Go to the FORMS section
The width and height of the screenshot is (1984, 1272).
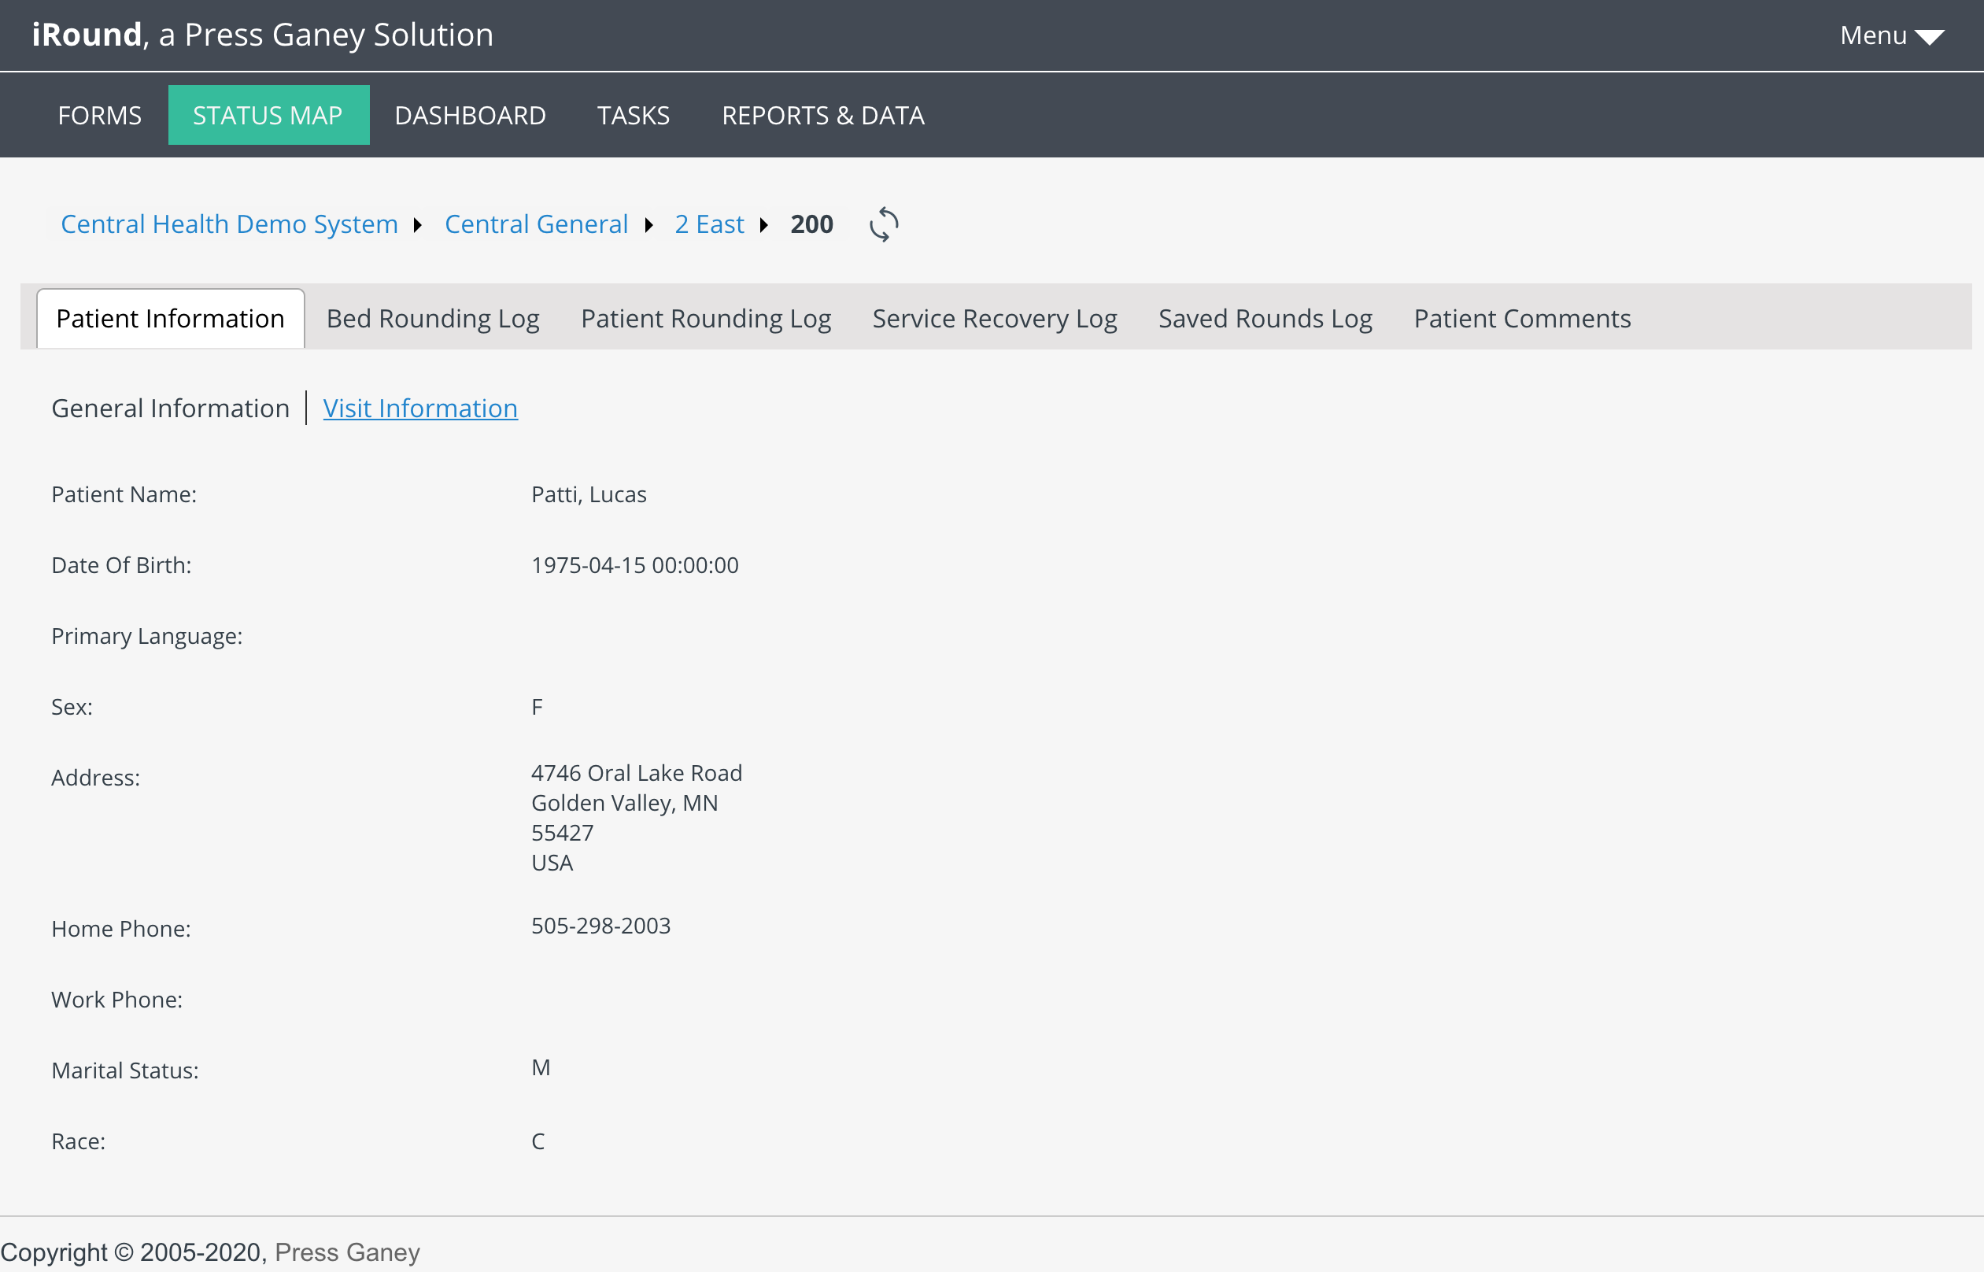[x=100, y=115]
